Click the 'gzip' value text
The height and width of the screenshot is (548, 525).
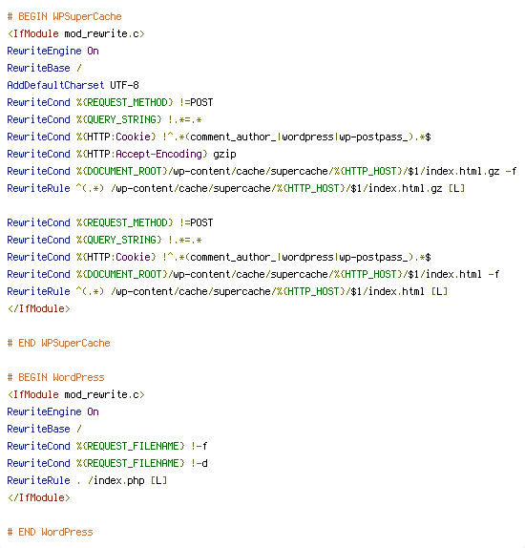[x=224, y=154]
